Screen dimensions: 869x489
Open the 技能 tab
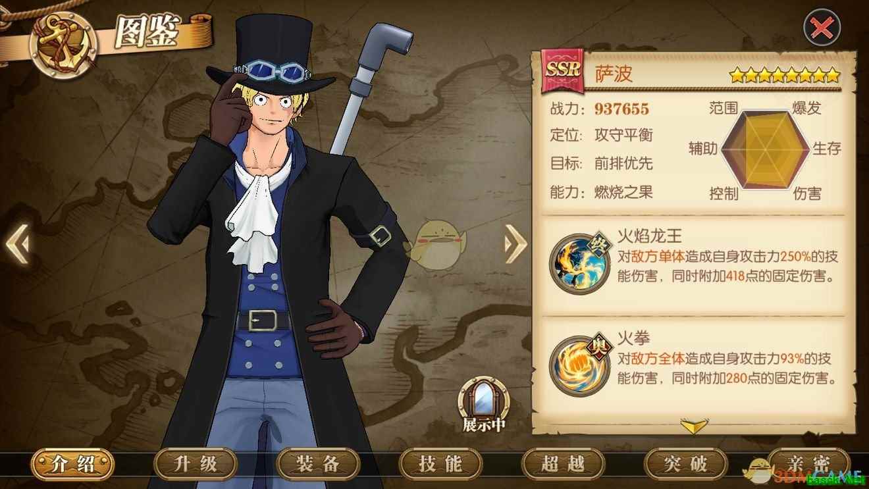pos(440,464)
